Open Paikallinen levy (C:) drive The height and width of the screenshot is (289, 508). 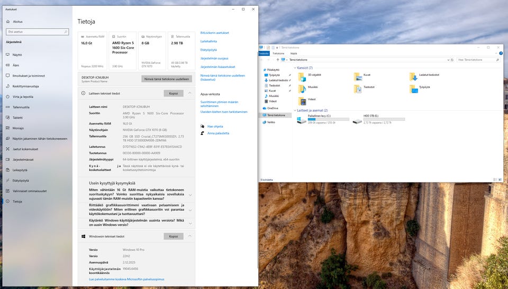click(x=323, y=119)
